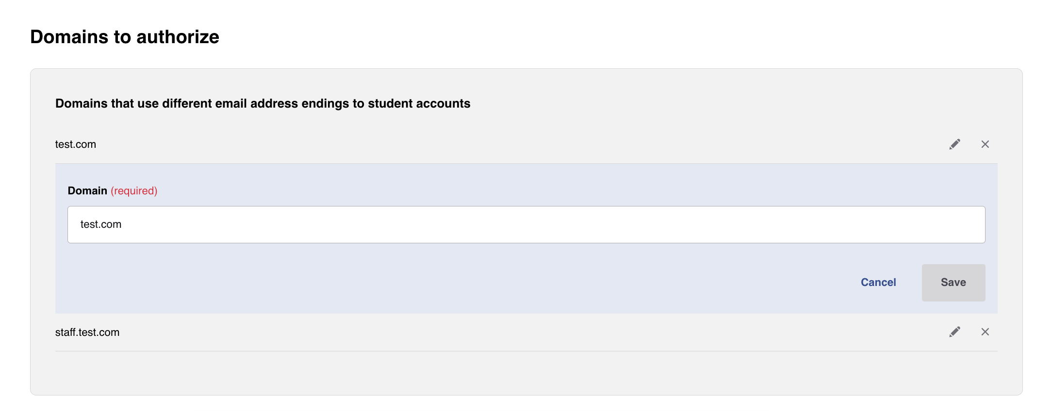Viewport: 1052px width, 411px height.
Task: Click the bold Domain field label
Action: (x=87, y=190)
